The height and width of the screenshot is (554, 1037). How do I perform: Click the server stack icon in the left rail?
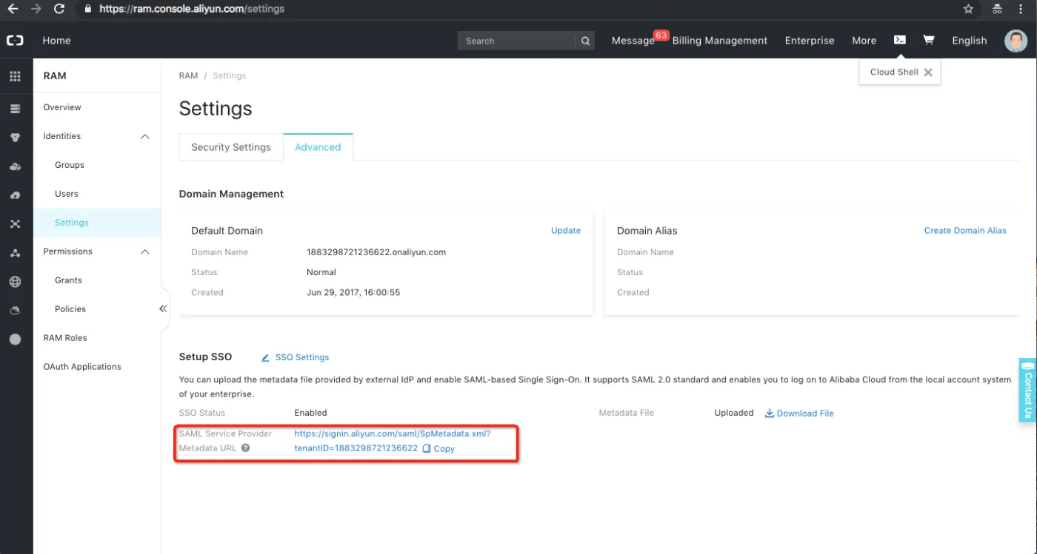coord(15,109)
